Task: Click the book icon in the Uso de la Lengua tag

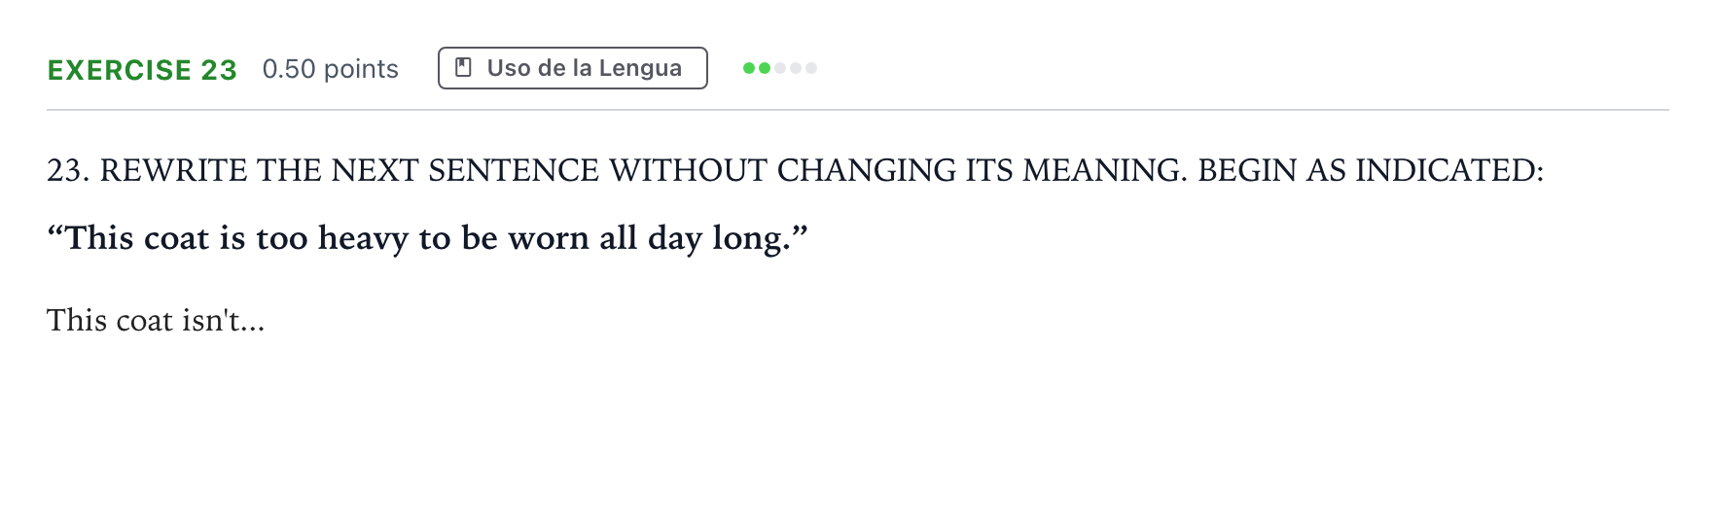Action: 464,68
